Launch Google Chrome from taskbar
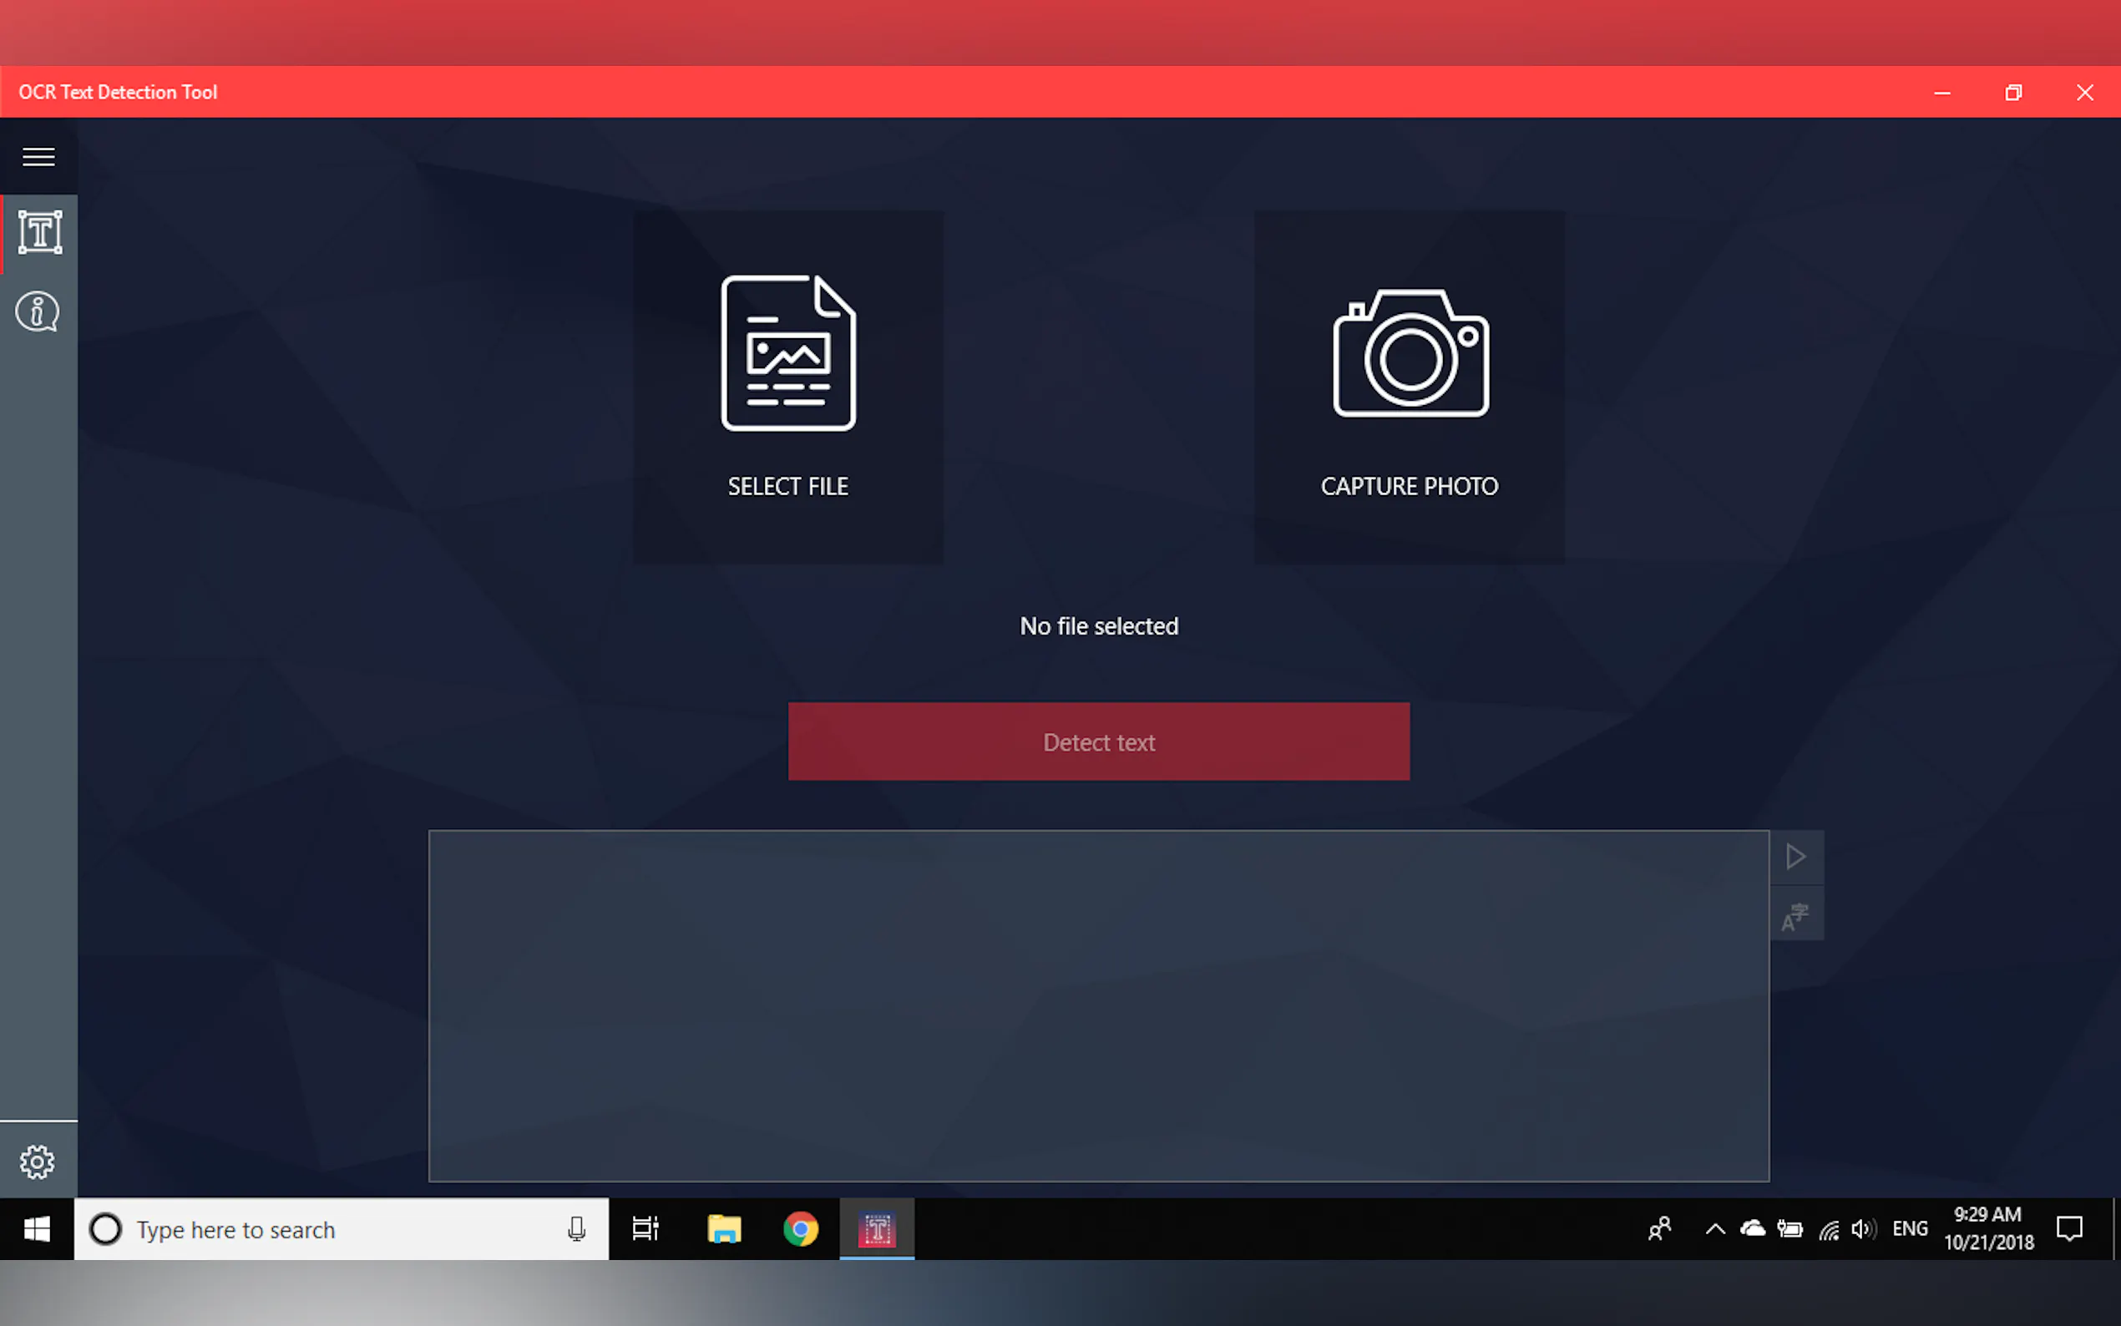Image resolution: width=2121 pixels, height=1326 pixels. click(801, 1229)
